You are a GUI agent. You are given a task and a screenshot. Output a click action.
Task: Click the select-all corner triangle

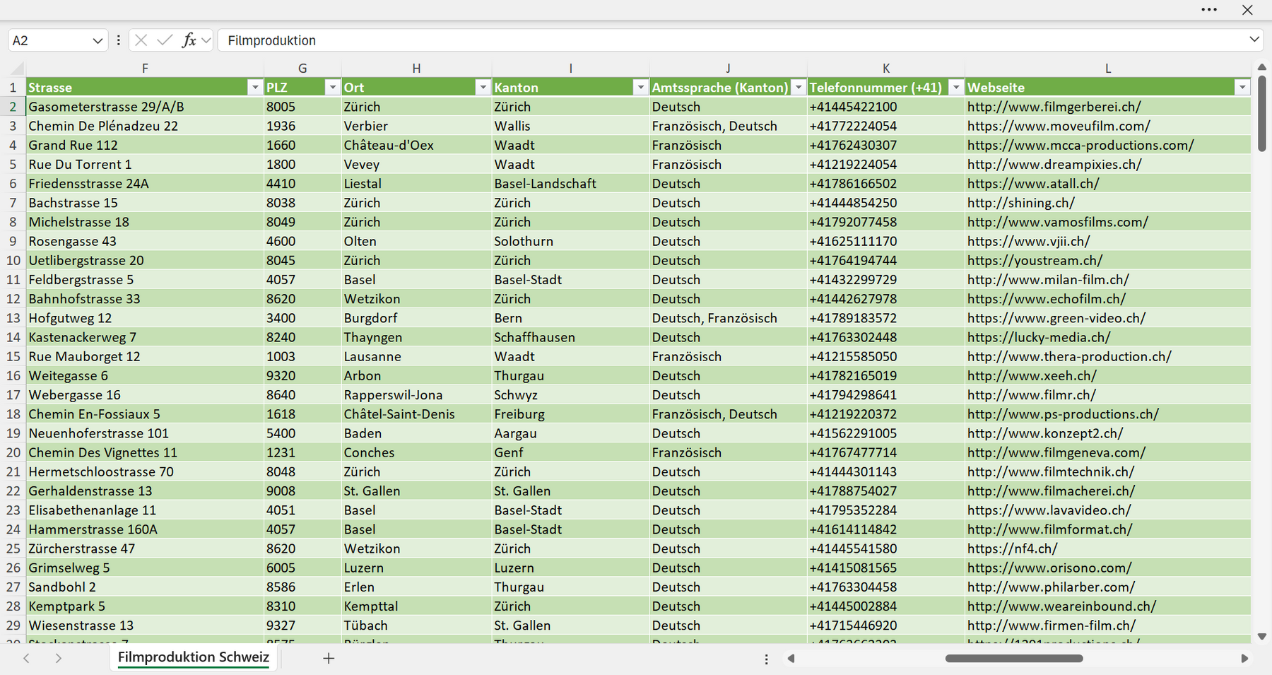point(17,69)
